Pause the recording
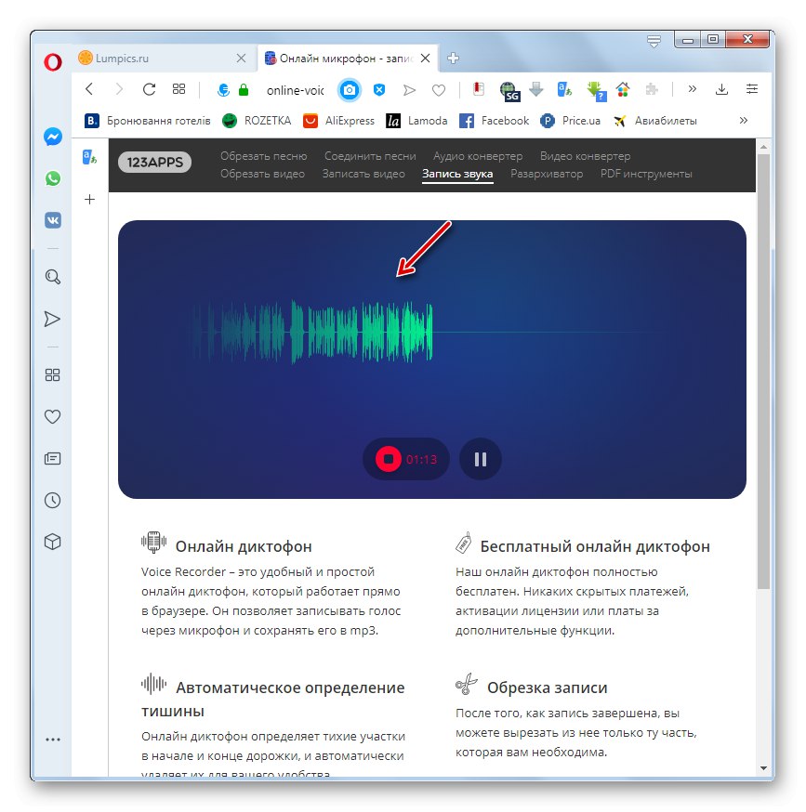 (x=480, y=459)
